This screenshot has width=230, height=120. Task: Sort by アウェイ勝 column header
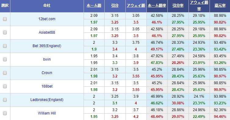coord(136,6)
